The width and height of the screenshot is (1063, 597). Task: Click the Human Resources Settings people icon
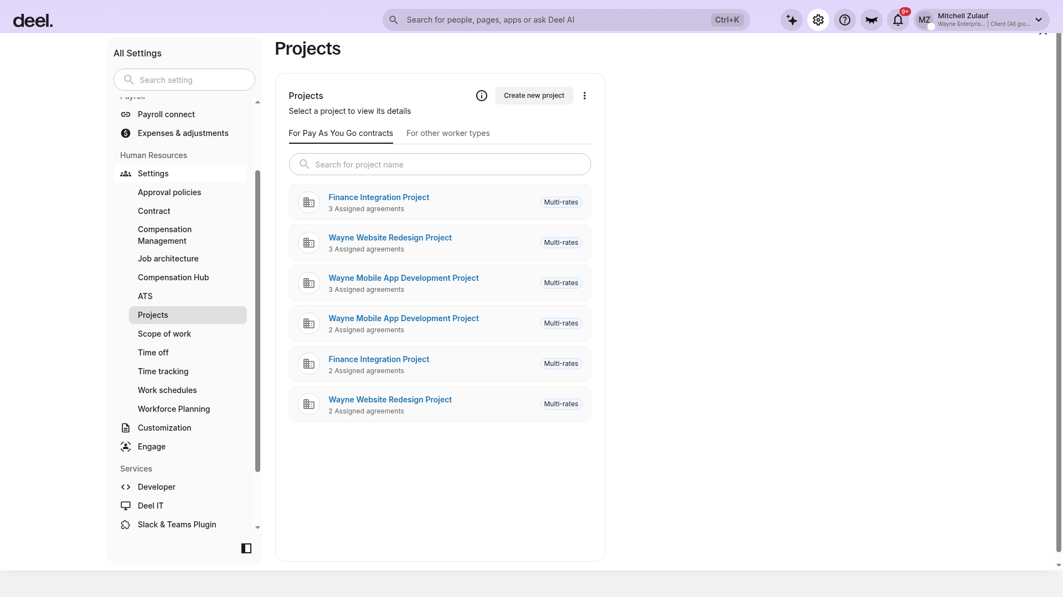click(x=126, y=174)
